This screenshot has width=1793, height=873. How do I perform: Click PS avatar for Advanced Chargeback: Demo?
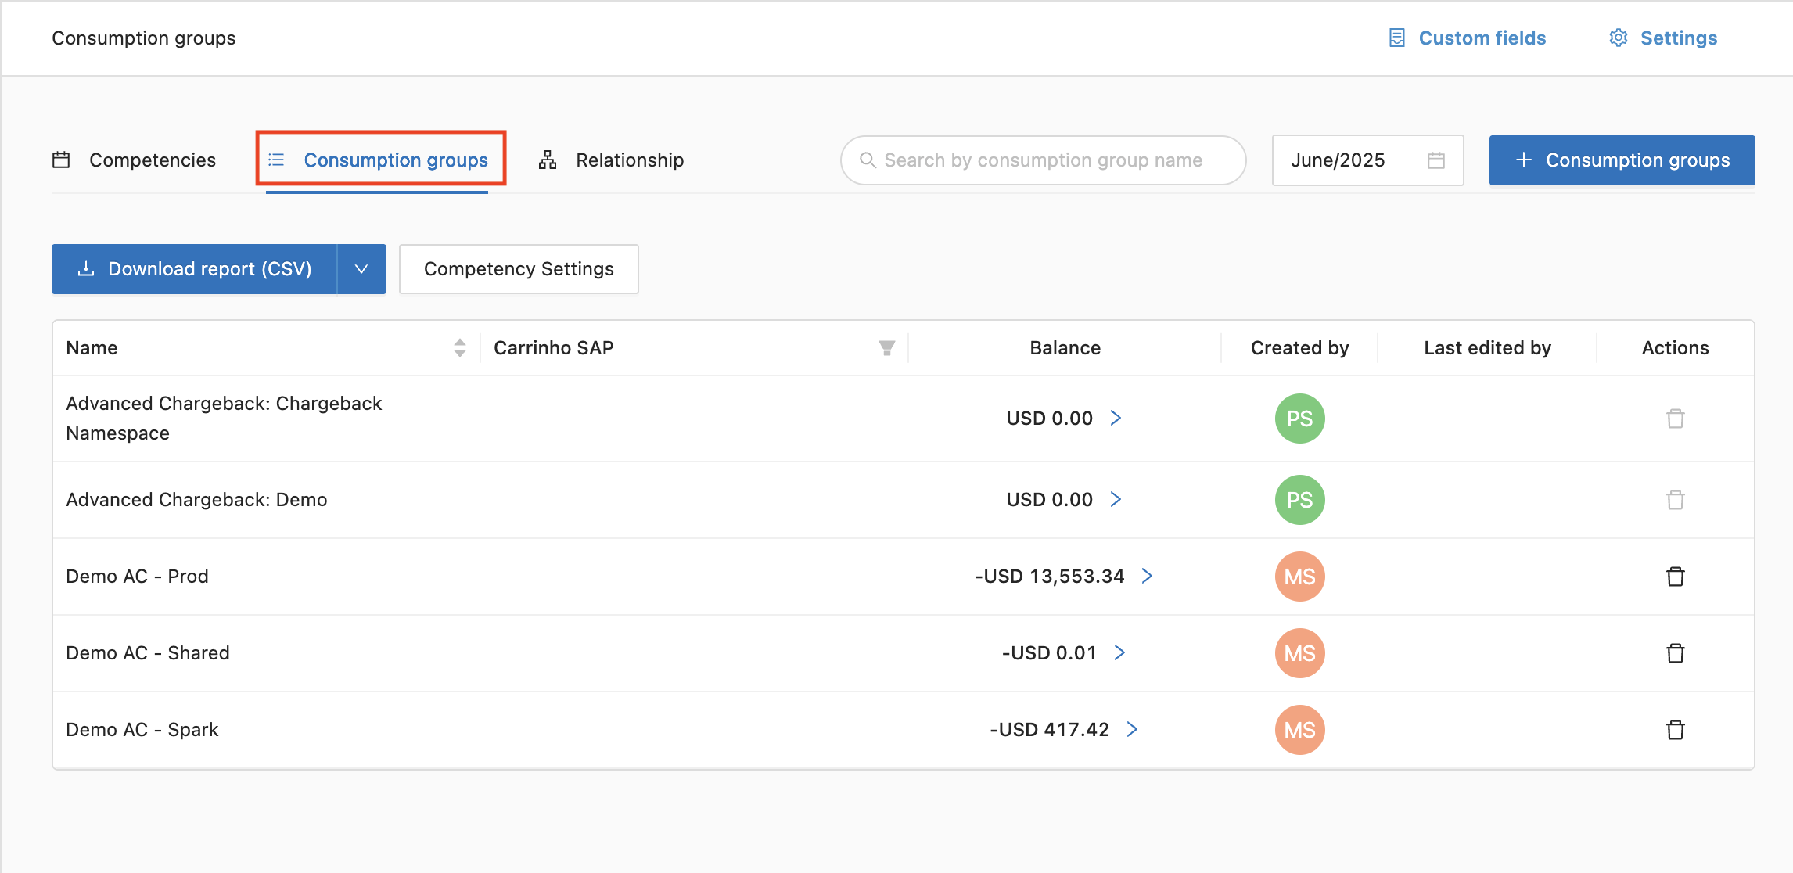pyautogui.click(x=1299, y=500)
